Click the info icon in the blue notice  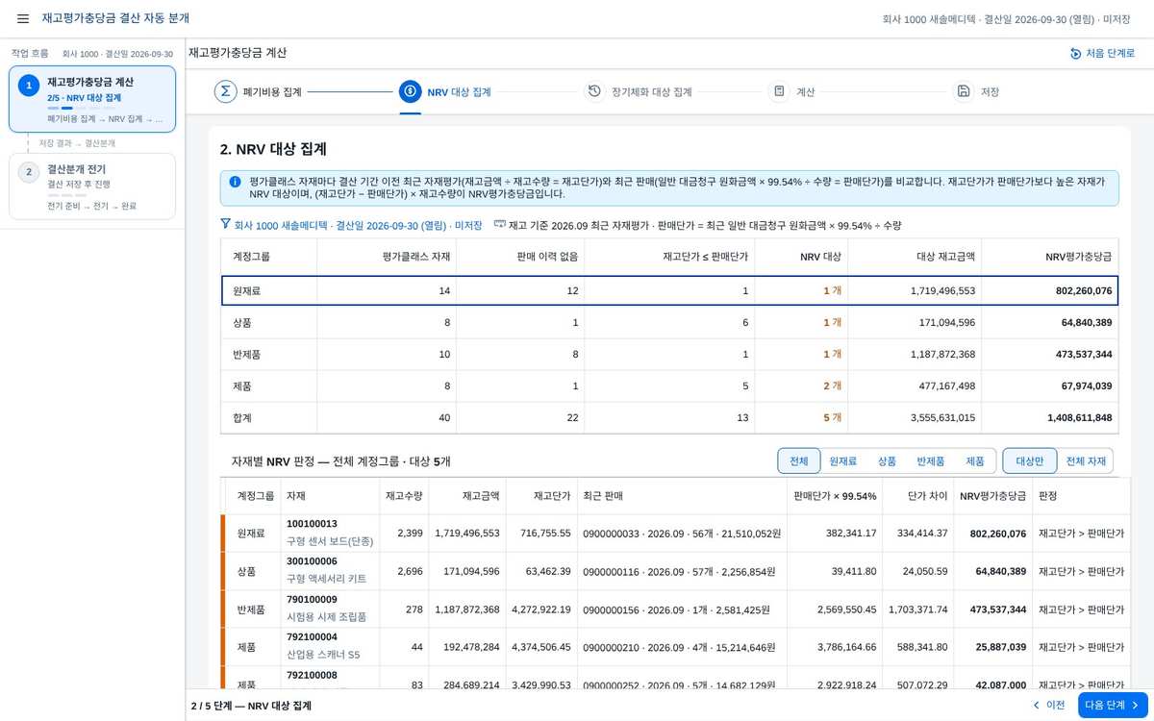(235, 182)
